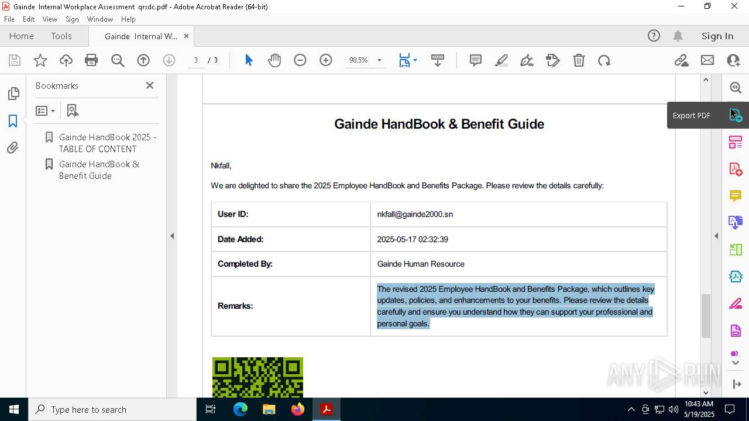Select the highlight text pen

click(x=501, y=60)
